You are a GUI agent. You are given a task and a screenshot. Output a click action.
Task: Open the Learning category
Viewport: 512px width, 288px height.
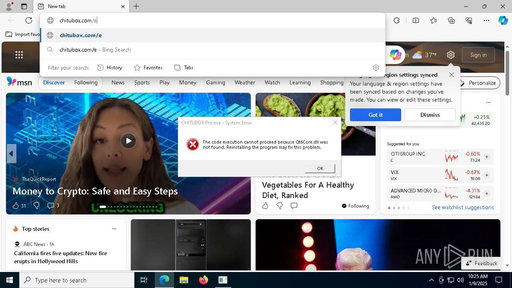point(300,82)
